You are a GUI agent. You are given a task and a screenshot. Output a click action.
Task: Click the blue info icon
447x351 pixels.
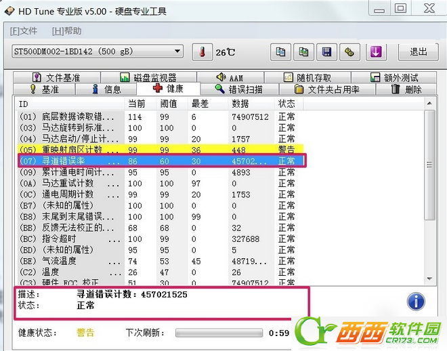[416, 302]
